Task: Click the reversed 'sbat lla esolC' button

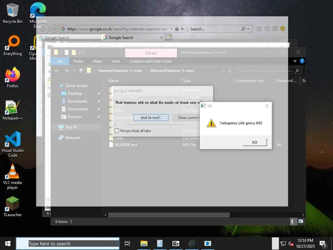Action: pyautogui.click(x=151, y=118)
